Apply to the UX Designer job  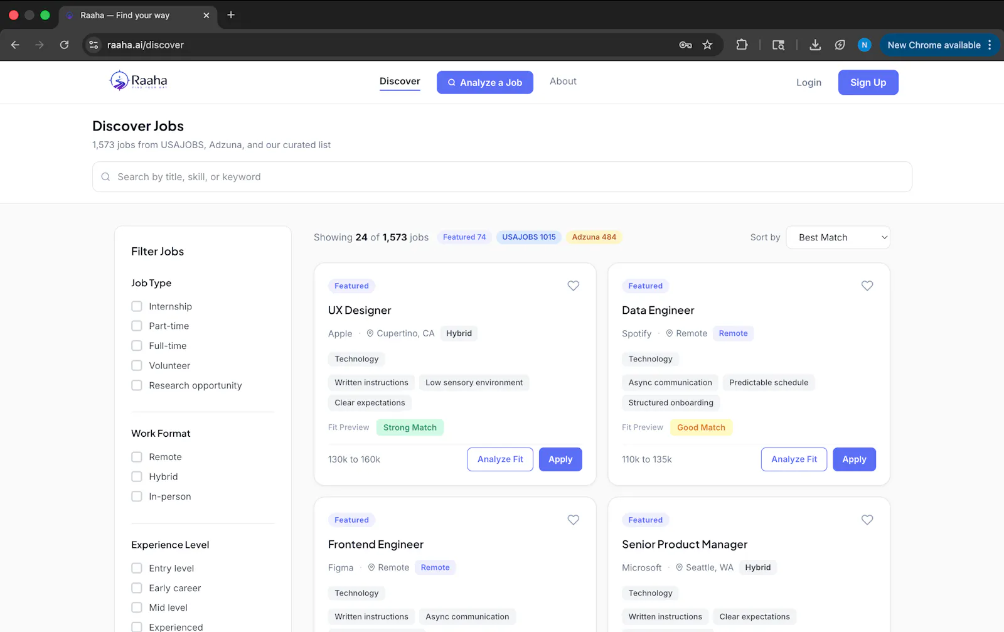tap(560, 459)
